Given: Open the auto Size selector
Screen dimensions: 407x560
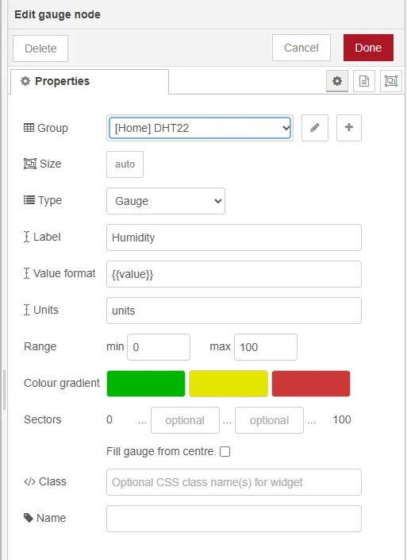Looking at the screenshot, I should pyautogui.click(x=125, y=164).
